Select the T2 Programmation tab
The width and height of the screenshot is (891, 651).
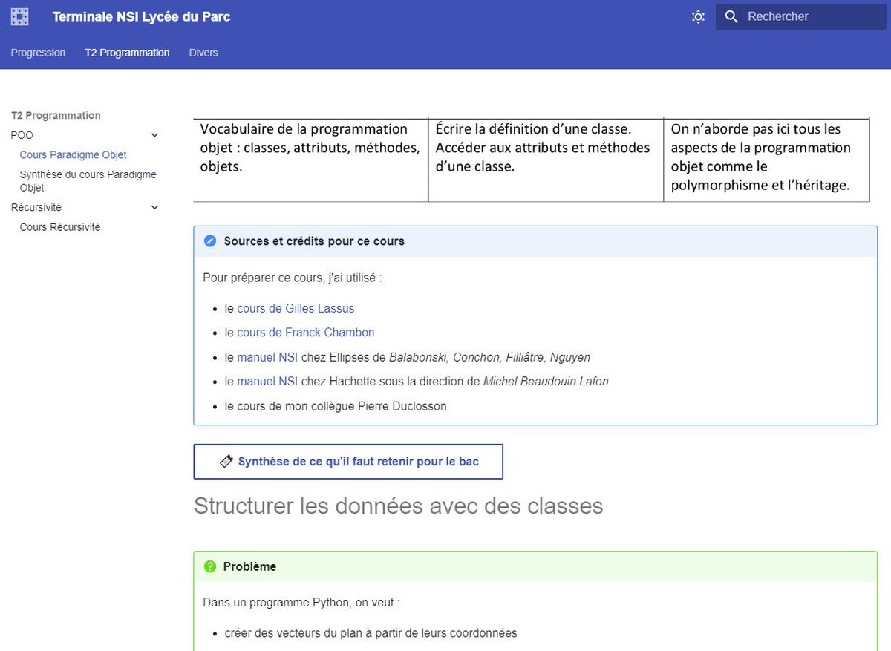127,53
